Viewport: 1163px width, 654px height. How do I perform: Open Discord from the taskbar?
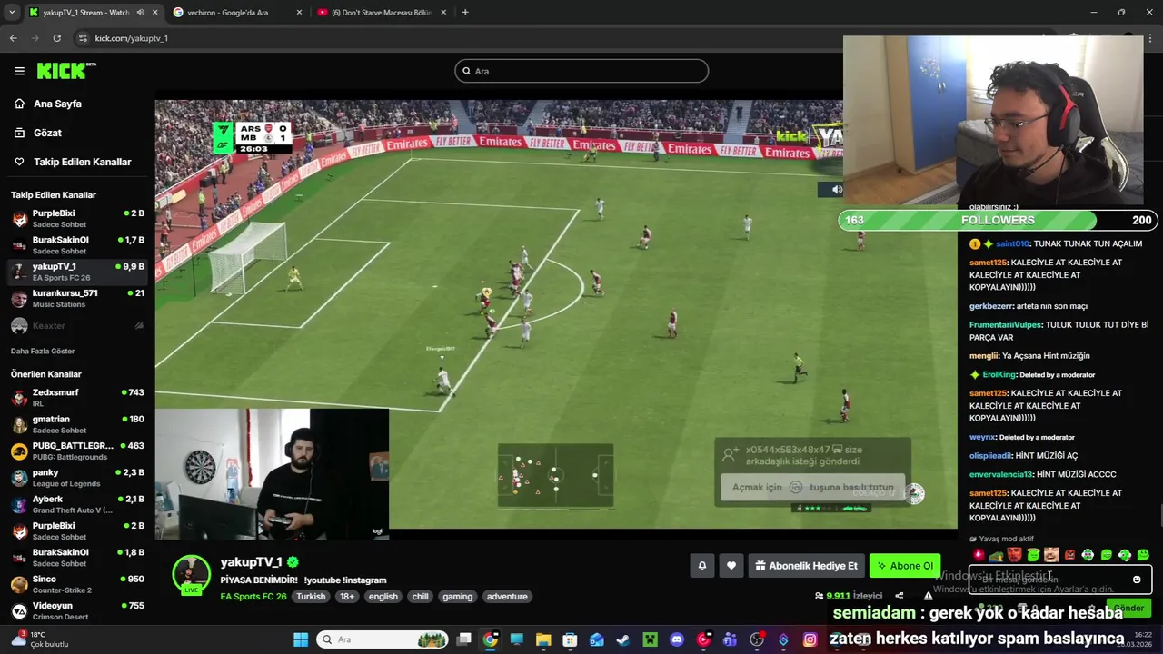(677, 639)
